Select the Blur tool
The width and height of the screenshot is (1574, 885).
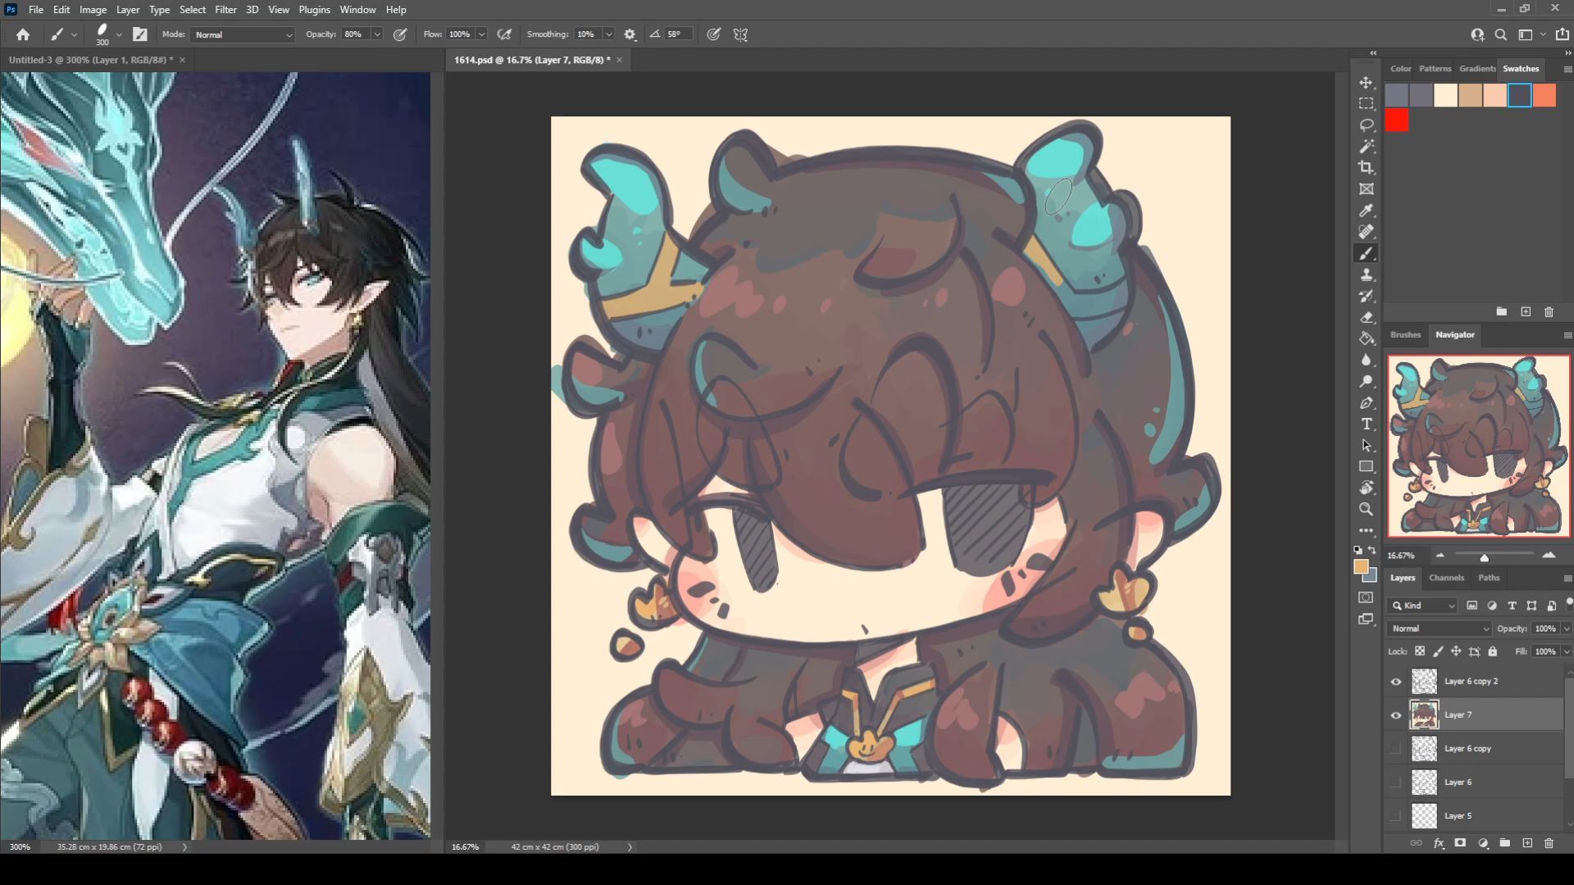pos(1366,360)
